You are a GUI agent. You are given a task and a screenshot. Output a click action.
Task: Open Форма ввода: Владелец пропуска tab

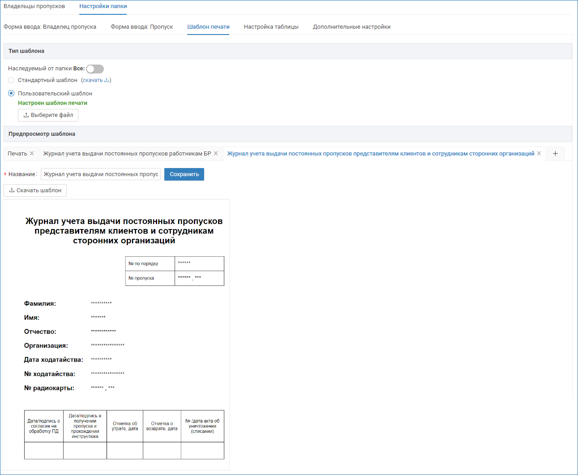point(50,27)
